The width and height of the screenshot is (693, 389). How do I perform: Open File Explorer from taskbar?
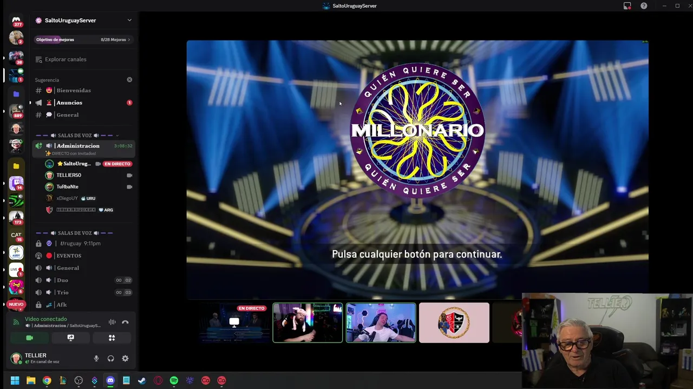click(x=31, y=380)
